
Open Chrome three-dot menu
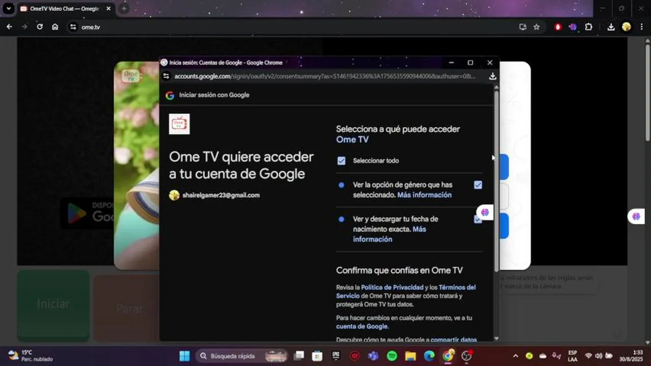coord(642,27)
